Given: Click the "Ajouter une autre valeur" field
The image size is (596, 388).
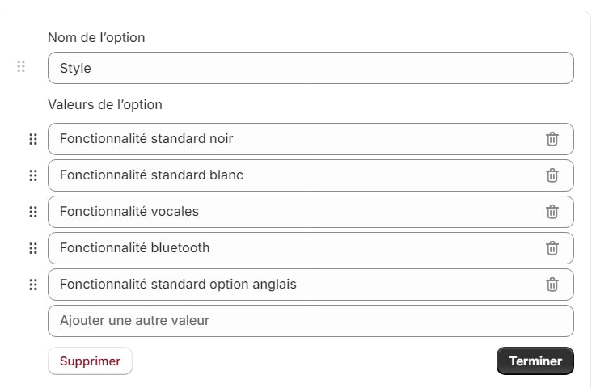Looking at the screenshot, I should [x=311, y=321].
